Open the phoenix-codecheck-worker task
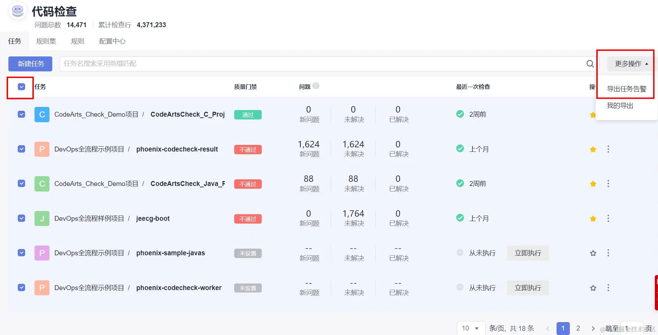Viewport: 658px width, 335px height. (x=179, y=288)
